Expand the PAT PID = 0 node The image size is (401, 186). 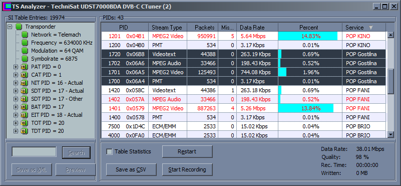point(16,67)
